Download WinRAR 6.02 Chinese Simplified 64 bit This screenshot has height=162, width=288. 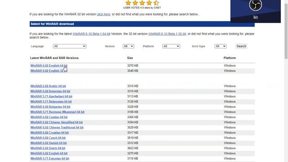pyautogui.click(x=56, y=122)
